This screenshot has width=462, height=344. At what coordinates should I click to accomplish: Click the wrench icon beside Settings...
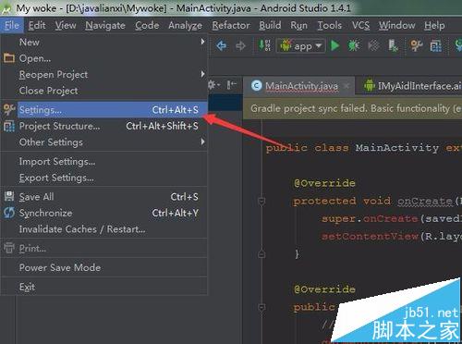coord(9,109)
